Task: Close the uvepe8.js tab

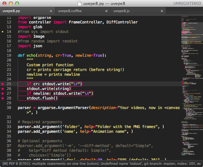Action: click(162, 11)
